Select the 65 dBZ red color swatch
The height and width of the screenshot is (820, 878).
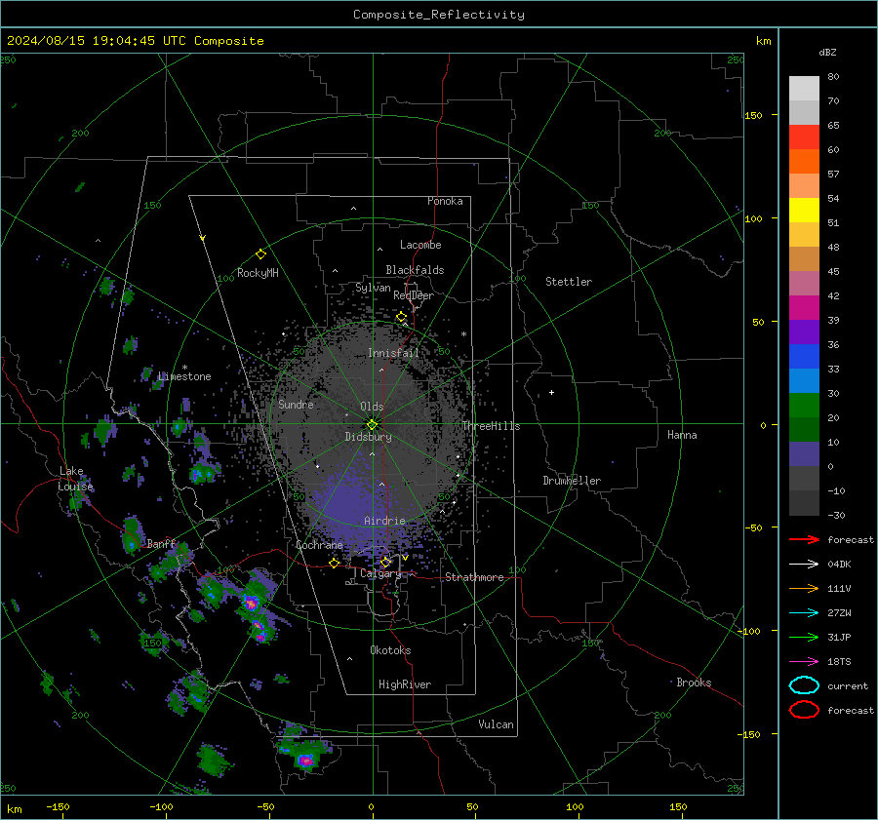click(x=804, y=137)
